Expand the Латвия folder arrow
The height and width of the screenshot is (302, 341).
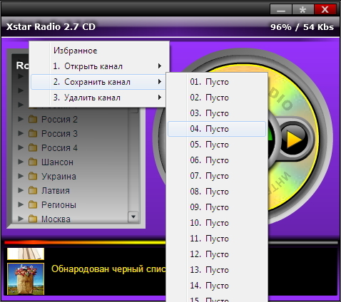click(x=21, y=190)
